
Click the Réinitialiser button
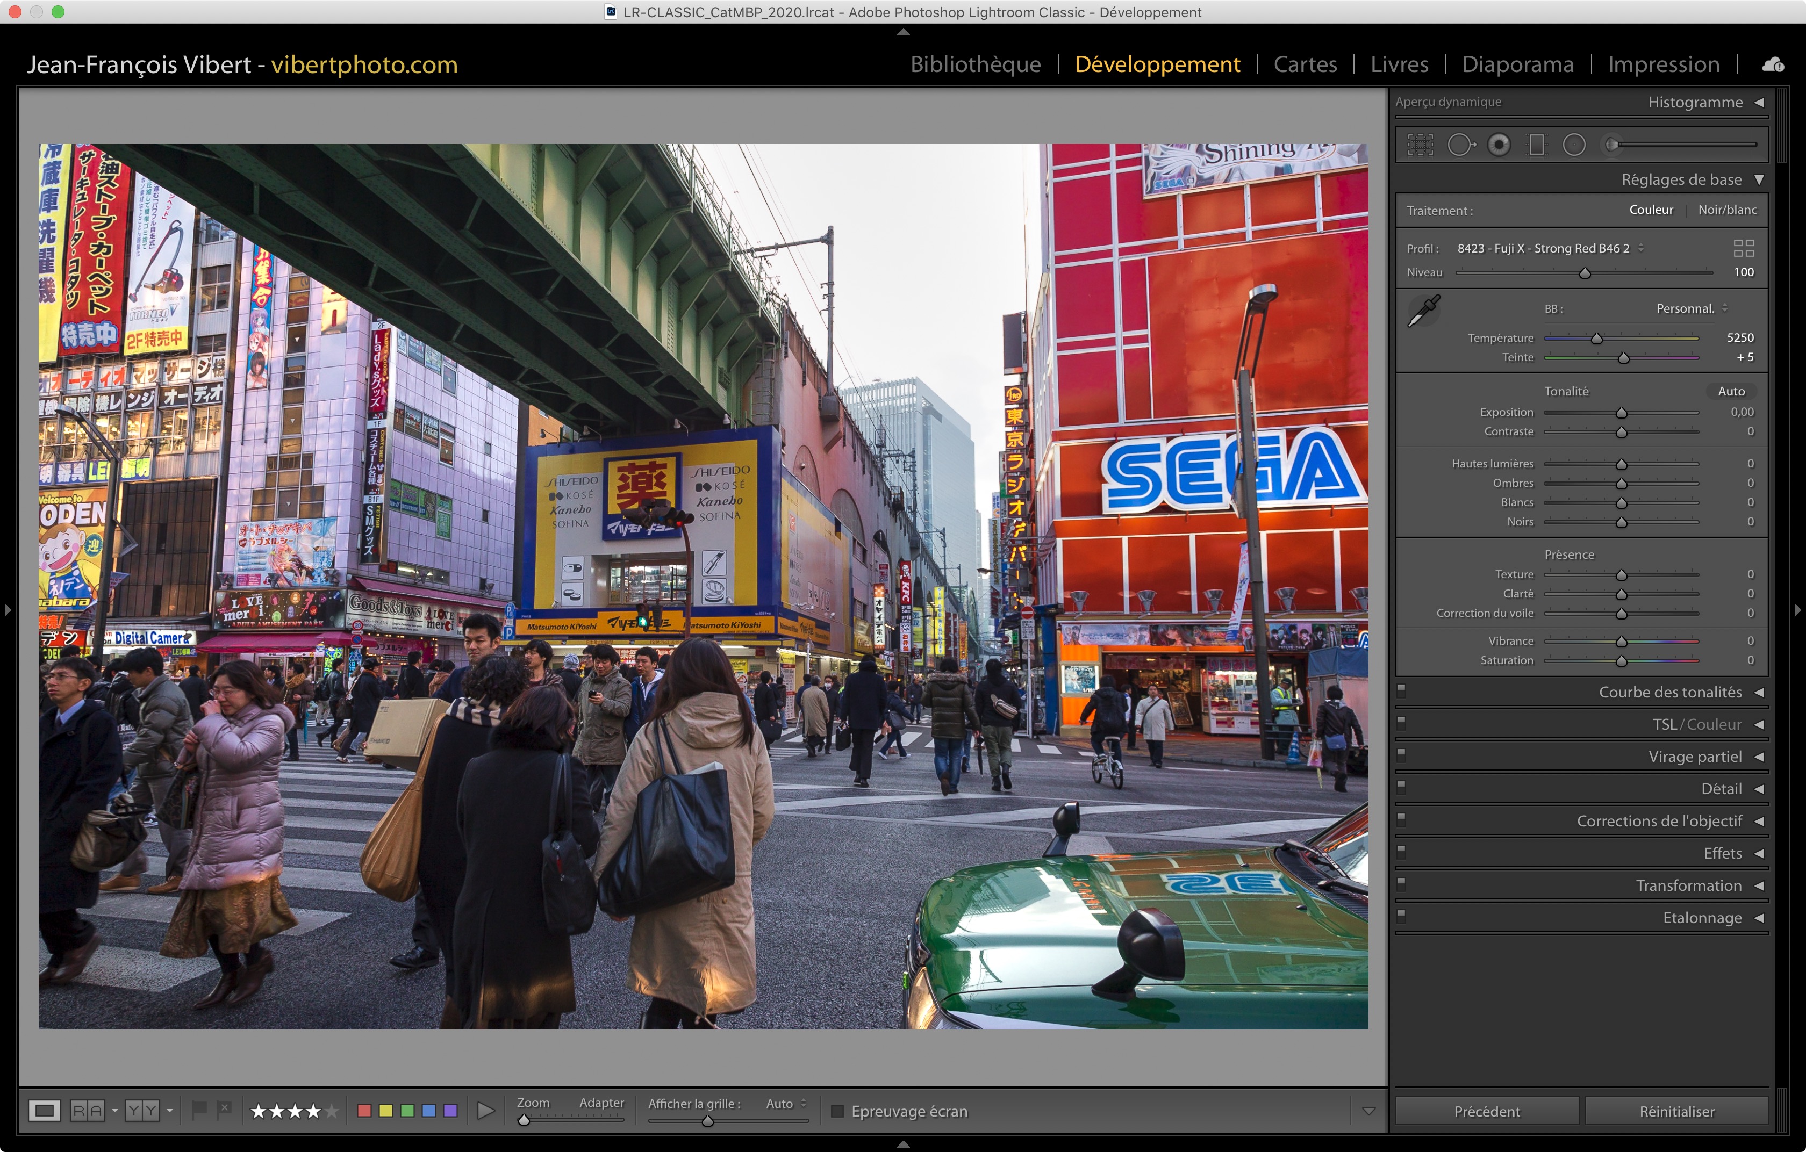pos(1676,1111)
